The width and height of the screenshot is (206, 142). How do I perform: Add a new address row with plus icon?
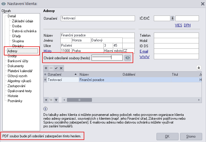click(x=46, y=68)
